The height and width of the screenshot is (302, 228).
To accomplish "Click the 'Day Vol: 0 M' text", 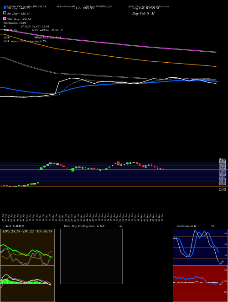I will [143, 14].
